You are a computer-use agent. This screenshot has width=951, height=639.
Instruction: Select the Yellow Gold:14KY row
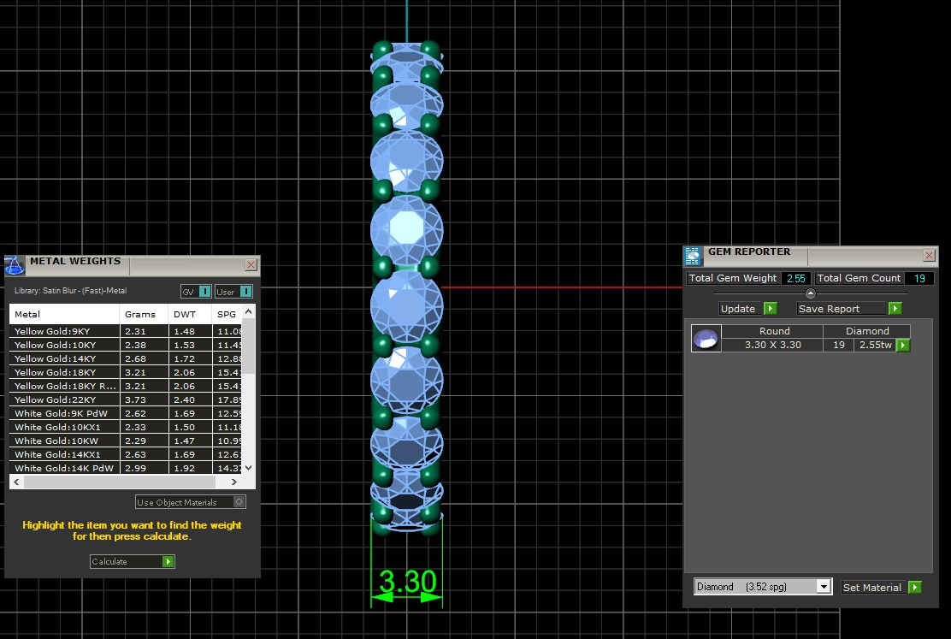coord(127,358)
